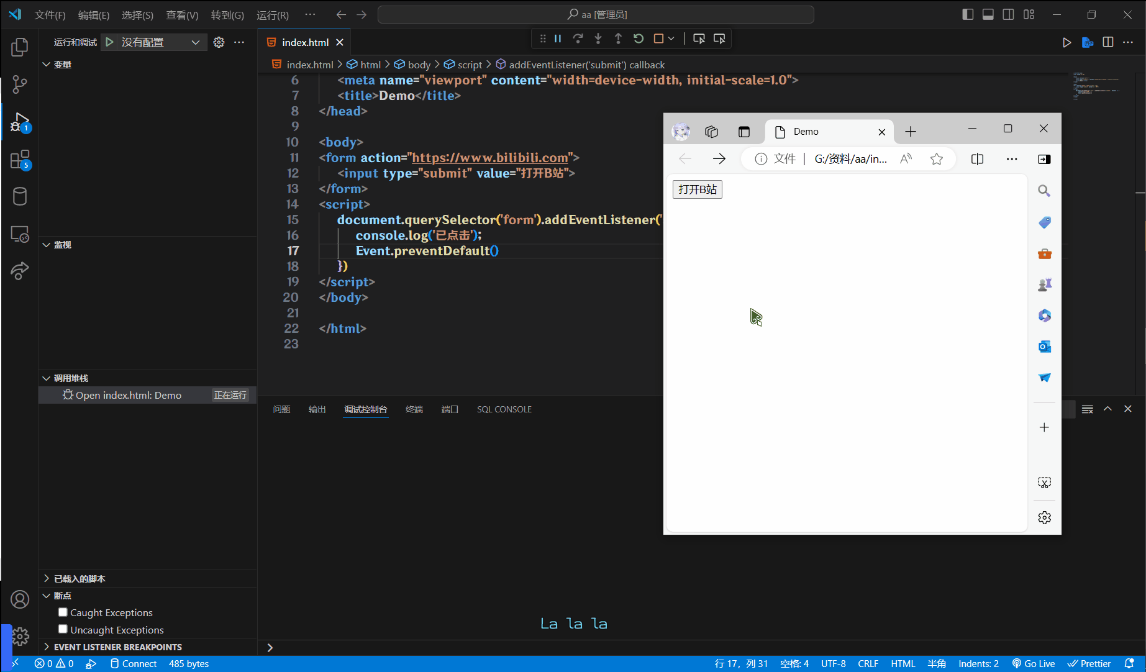The width and height of the screenshot is (1146, 672).
Task: Switch to the 终端 panel tab
Action: [x=414, y=409]
